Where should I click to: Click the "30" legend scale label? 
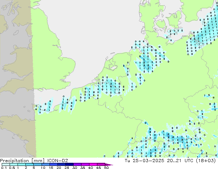pos(75,168)
